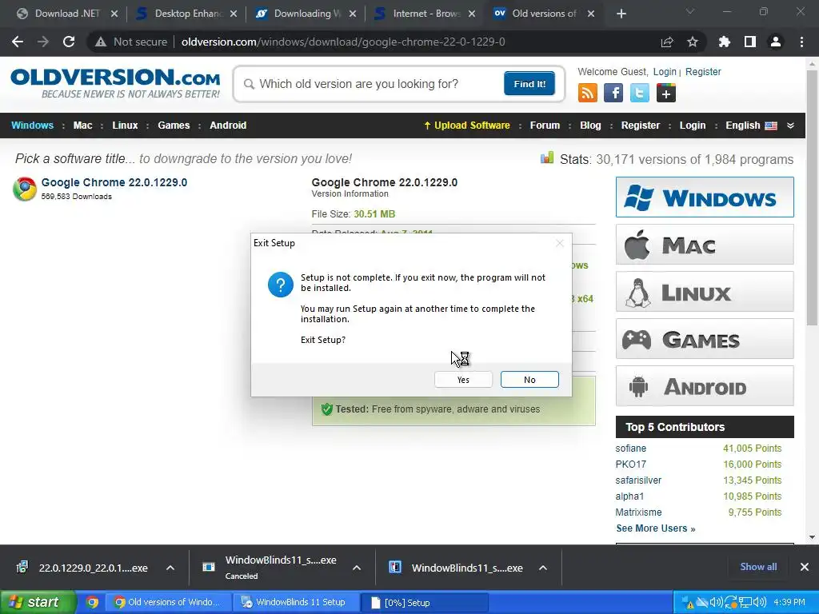Click the Google Chrome 22.0.1229.0 title link
The width and height of the screenshot is (819, 614).
114,182
